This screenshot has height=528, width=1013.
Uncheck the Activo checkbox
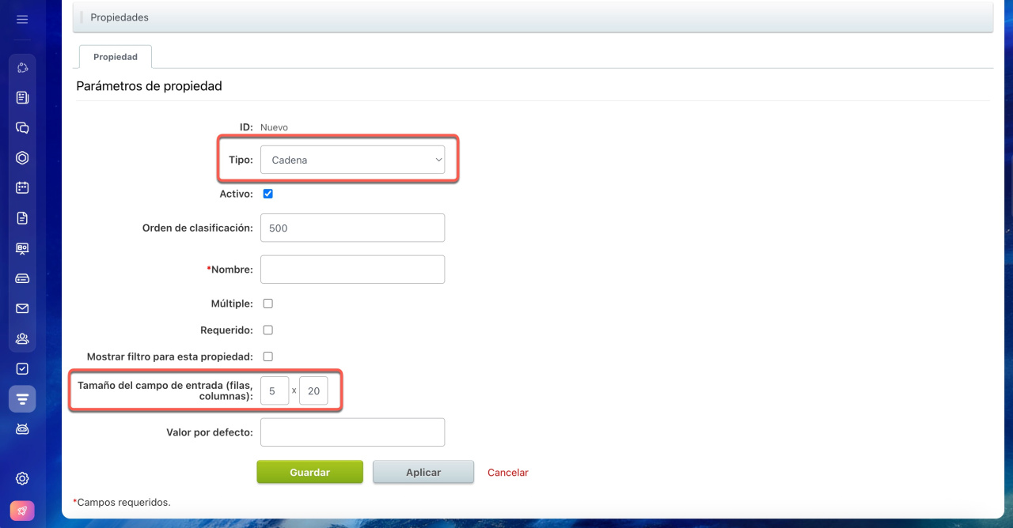(x=267, y=194)
